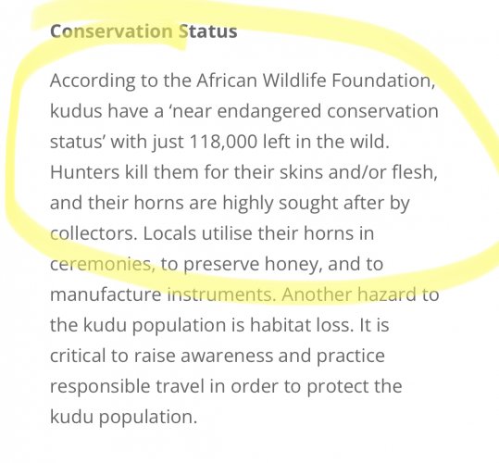Click the final words kudu population.
Screen dimensions: 499x463
pos(124,417)
